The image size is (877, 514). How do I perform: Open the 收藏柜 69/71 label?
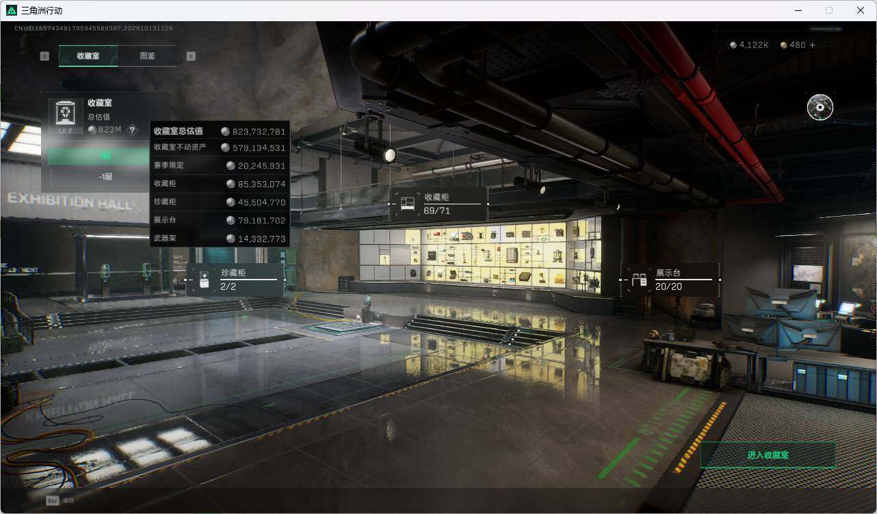tap(437, 204)
